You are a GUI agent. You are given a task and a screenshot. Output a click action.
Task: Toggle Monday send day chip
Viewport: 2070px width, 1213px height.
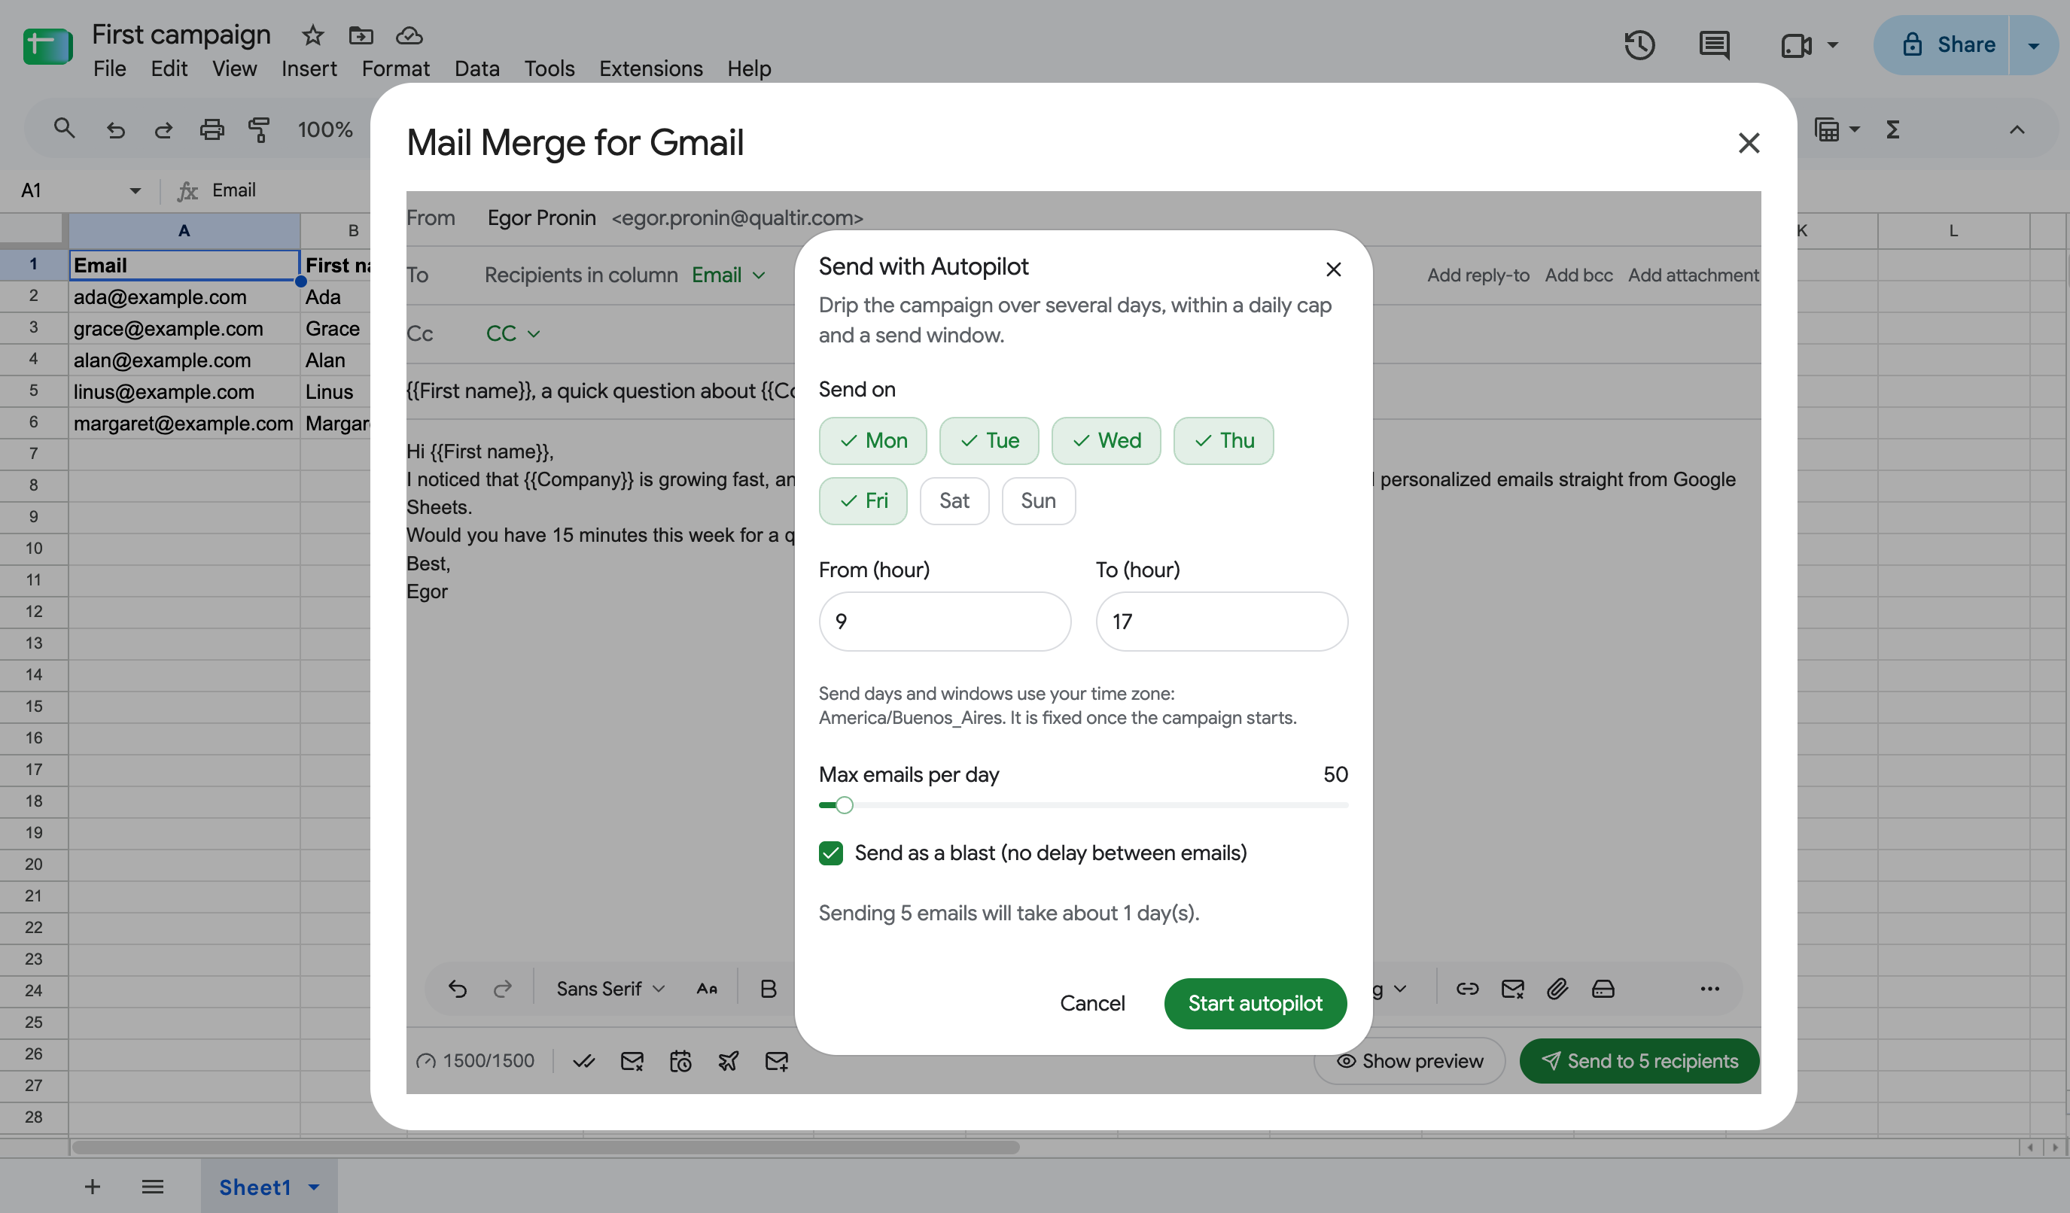pos(872,441)
